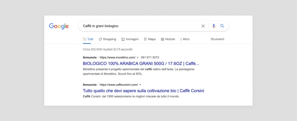
Task: Open the Notizie tab
Action: click(x=168, y=39)
